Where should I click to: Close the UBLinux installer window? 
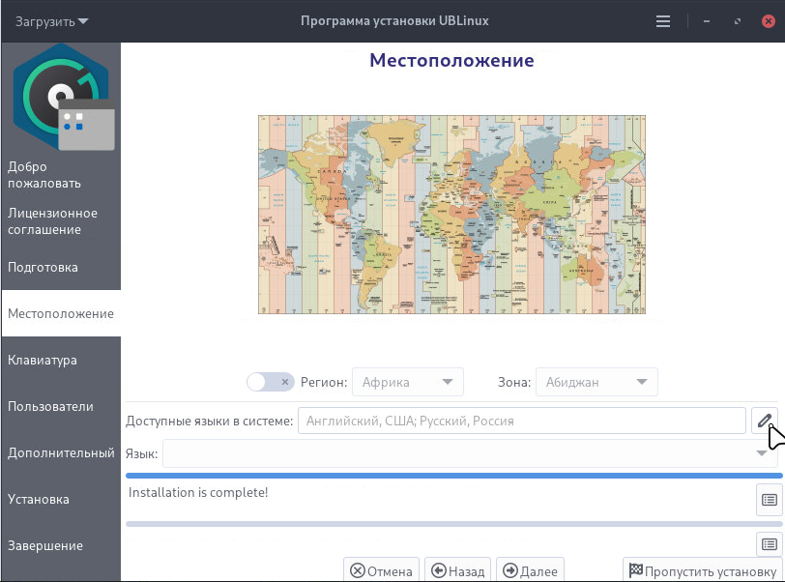click(x=768, y=20)
